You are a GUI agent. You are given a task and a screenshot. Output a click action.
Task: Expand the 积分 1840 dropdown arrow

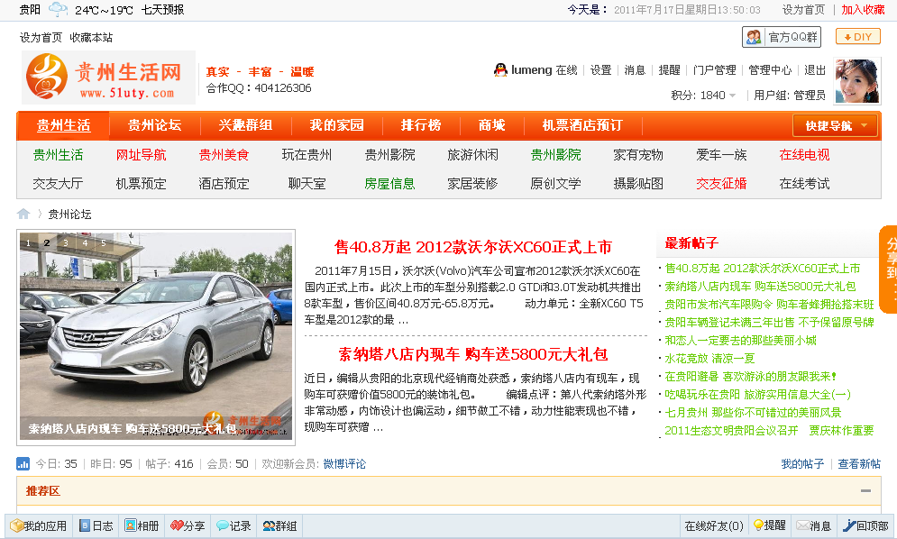pos(733,96)
